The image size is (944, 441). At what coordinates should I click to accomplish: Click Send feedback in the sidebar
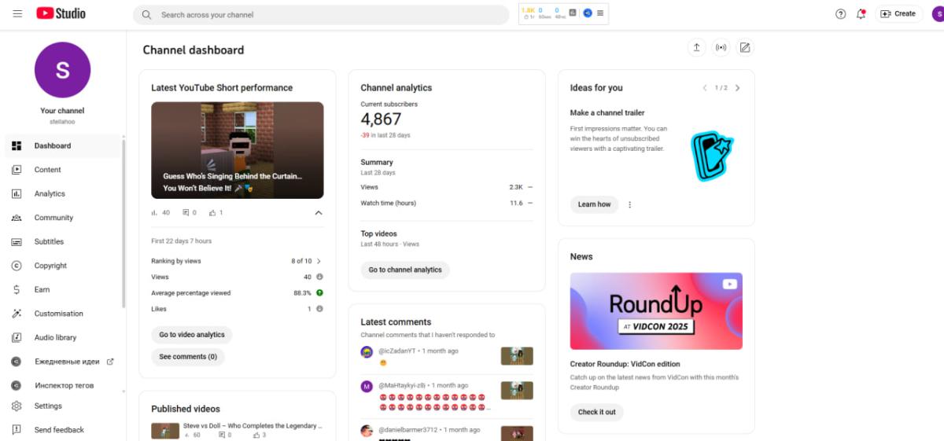click(x=65, y=430)
